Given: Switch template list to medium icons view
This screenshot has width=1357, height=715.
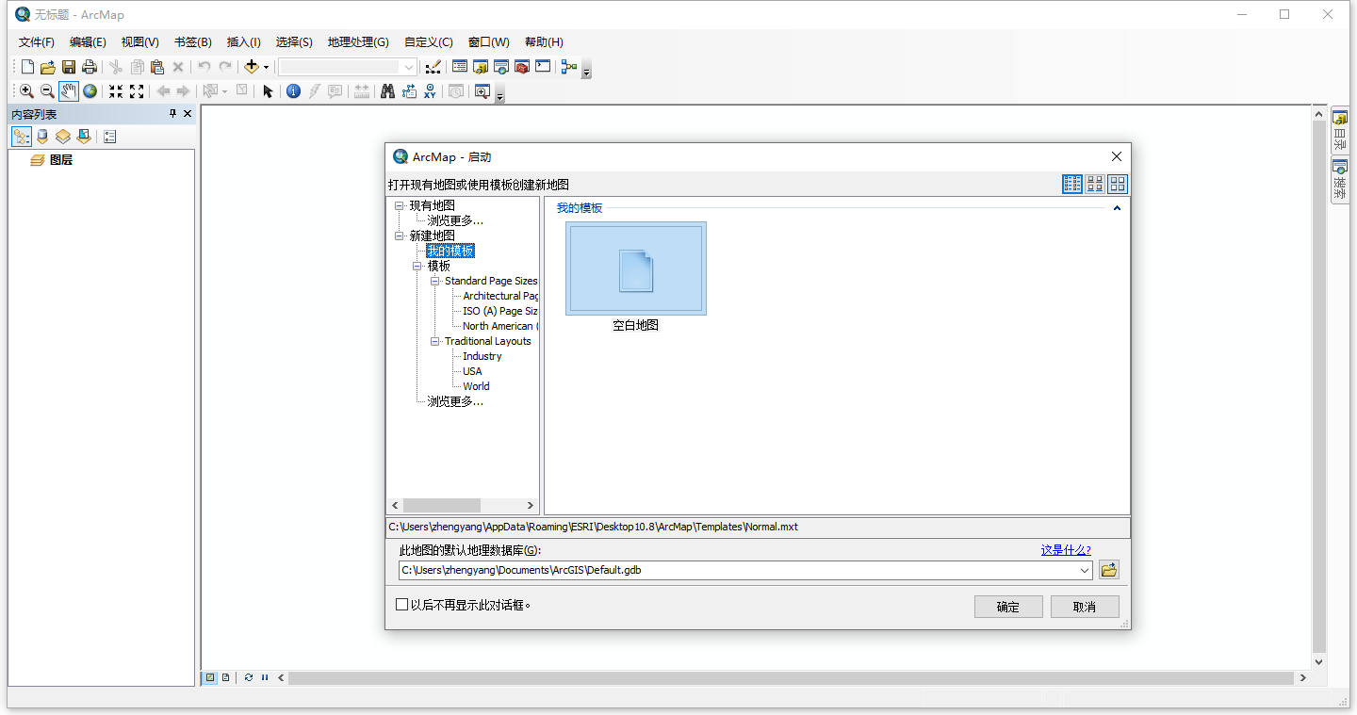Looking at the screenshot, I should click(x=1095, y=184).
